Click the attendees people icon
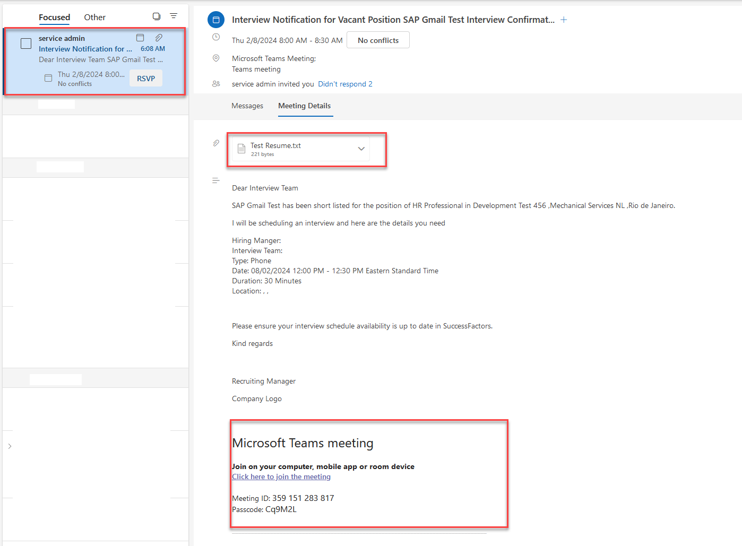The width and height of the screenshot is (742, 546). (216, 84)
